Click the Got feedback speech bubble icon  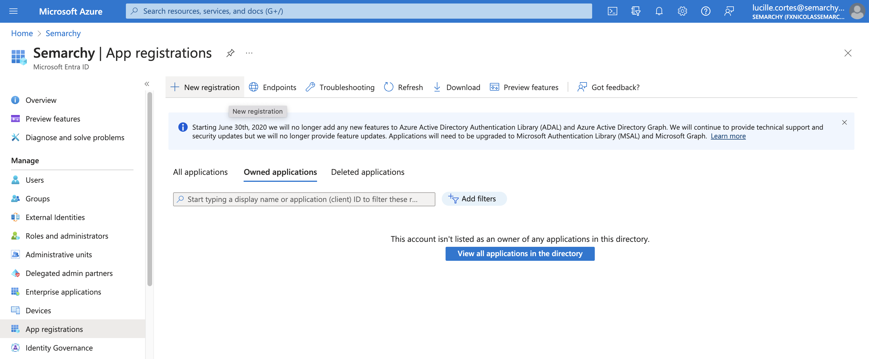582,87
